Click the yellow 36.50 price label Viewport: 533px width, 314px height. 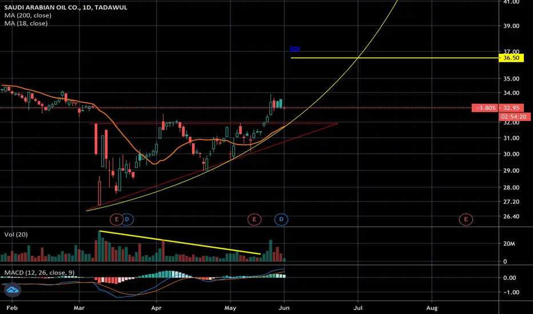click(x=511, y=58)
